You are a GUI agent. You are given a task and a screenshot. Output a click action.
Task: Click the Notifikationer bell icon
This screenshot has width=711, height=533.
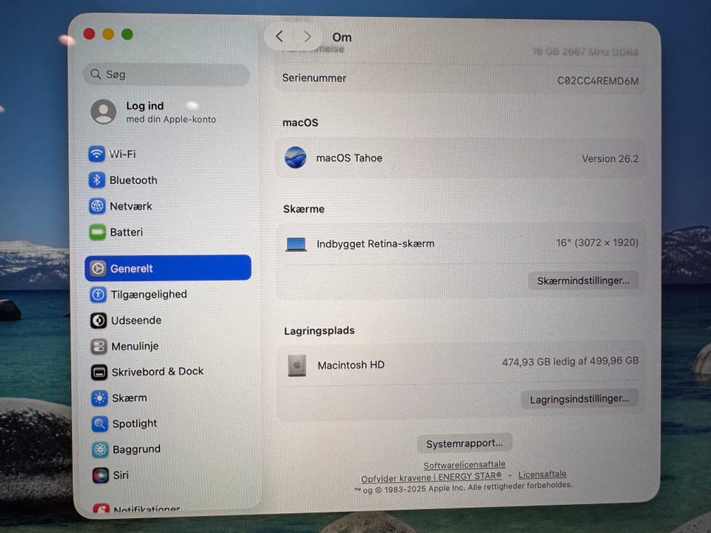pos(101,509)
